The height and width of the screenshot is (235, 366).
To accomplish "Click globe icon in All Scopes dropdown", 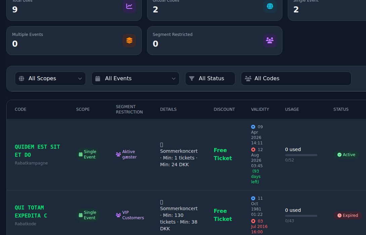I will (21, 79).
